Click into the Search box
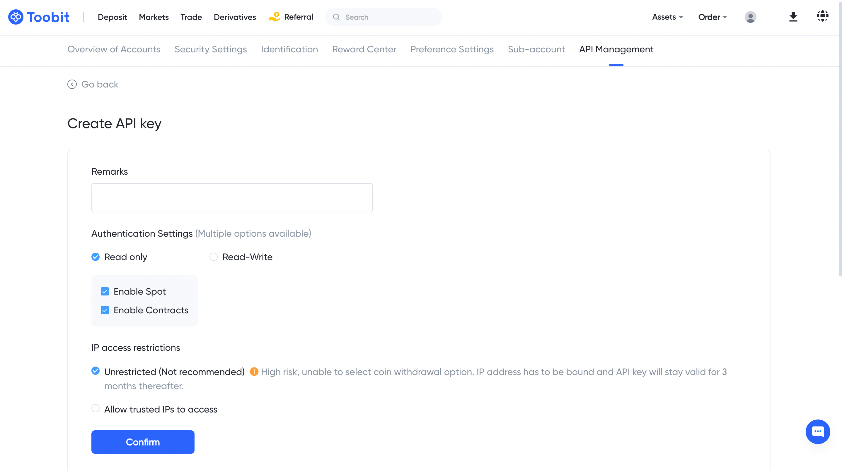The image size is (842, 471). [x=383, y=17]
